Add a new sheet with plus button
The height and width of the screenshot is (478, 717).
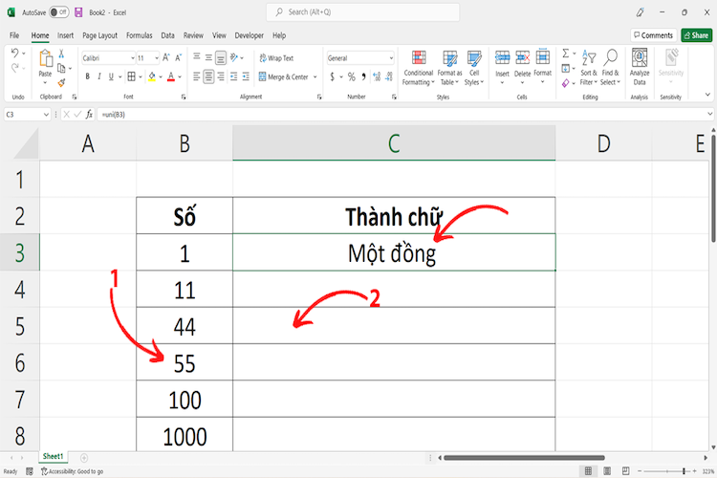click(84, 457)
